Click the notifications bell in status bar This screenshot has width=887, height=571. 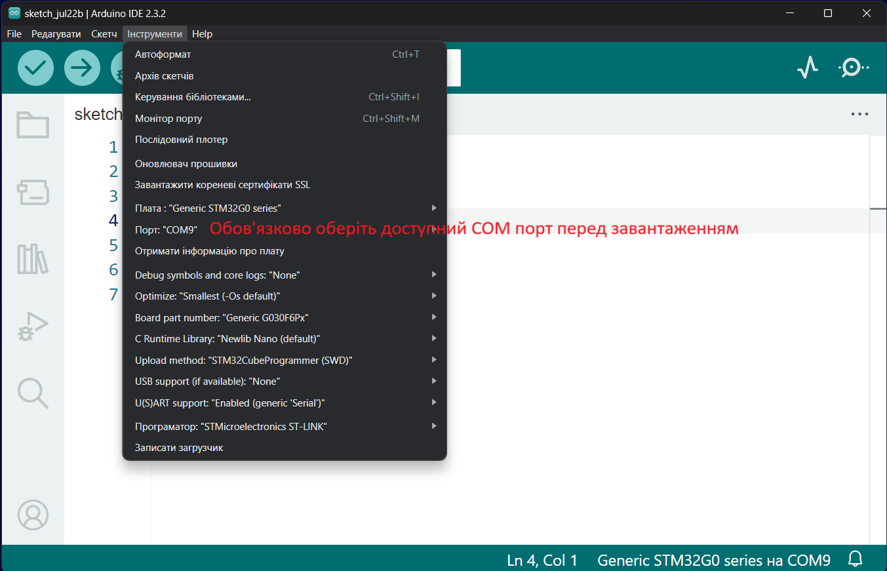[x=855, y=559]
